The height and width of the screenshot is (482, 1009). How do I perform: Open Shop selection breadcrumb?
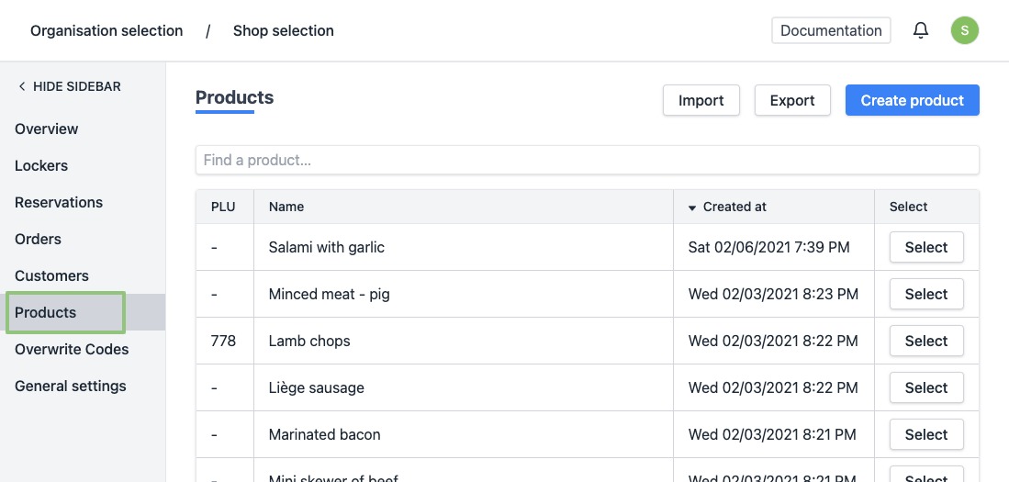coord(283,30)
